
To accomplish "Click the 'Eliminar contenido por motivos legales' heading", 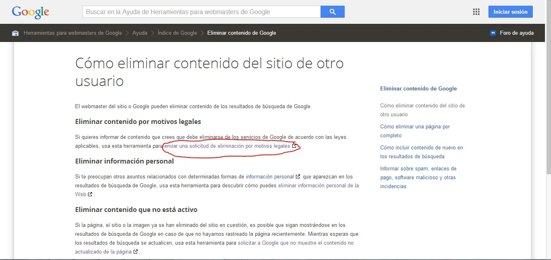I will click(x=138, y=122).
